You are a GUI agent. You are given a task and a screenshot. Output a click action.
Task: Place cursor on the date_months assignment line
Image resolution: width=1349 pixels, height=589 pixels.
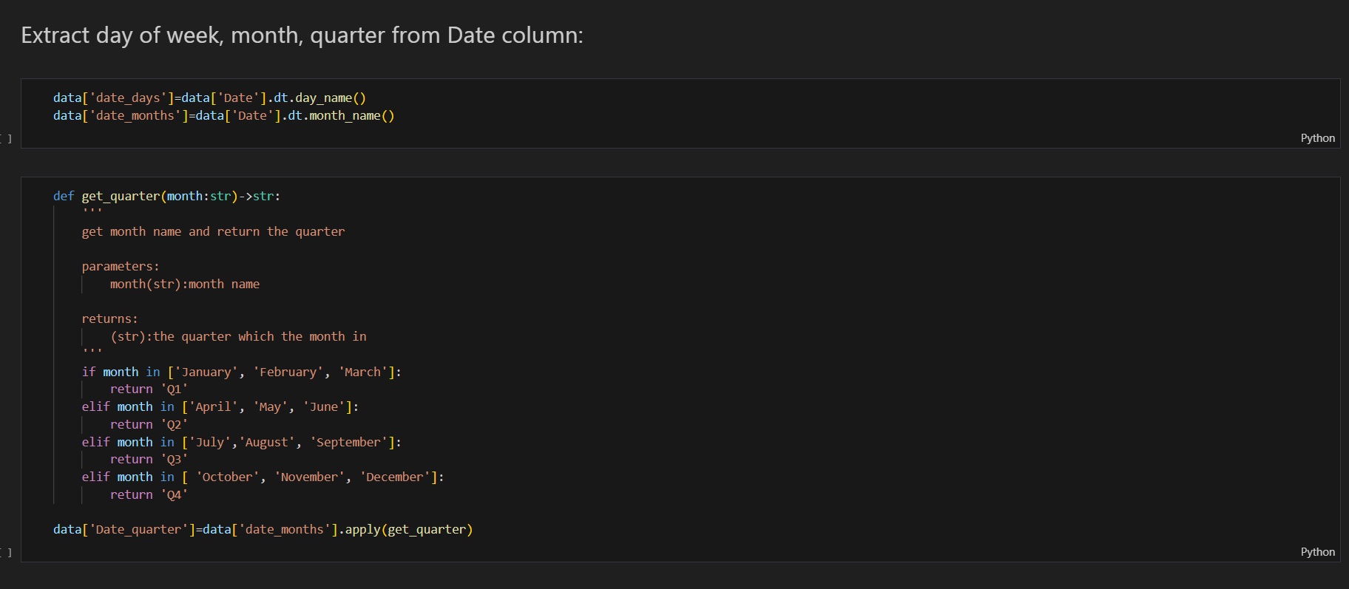point(223,116)
